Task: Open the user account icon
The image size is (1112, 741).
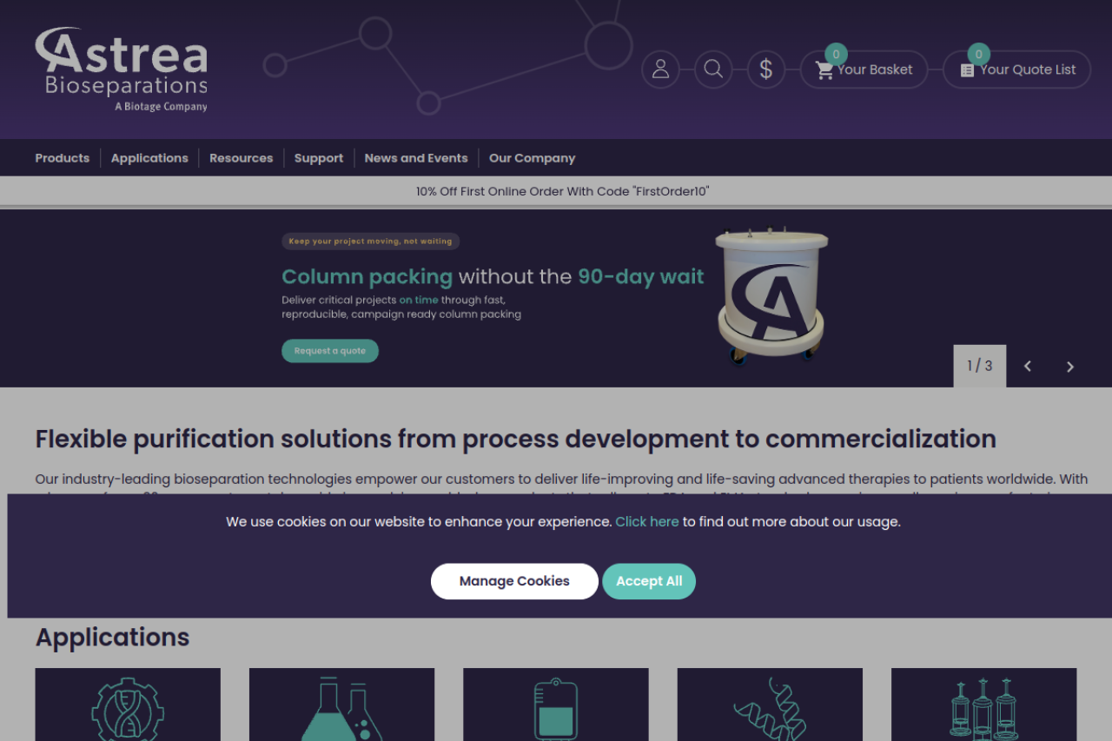Action: (x=660, y=69)
